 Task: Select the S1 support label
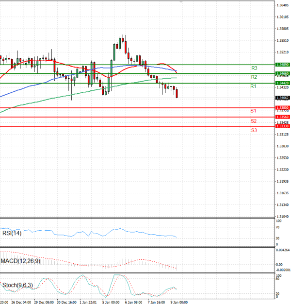[253, 111]
